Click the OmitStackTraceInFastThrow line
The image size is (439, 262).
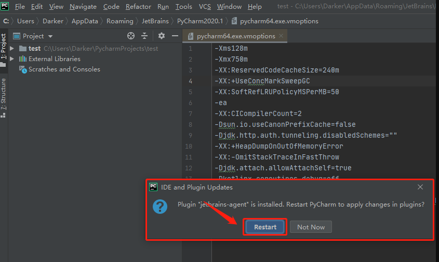(276, 157)
